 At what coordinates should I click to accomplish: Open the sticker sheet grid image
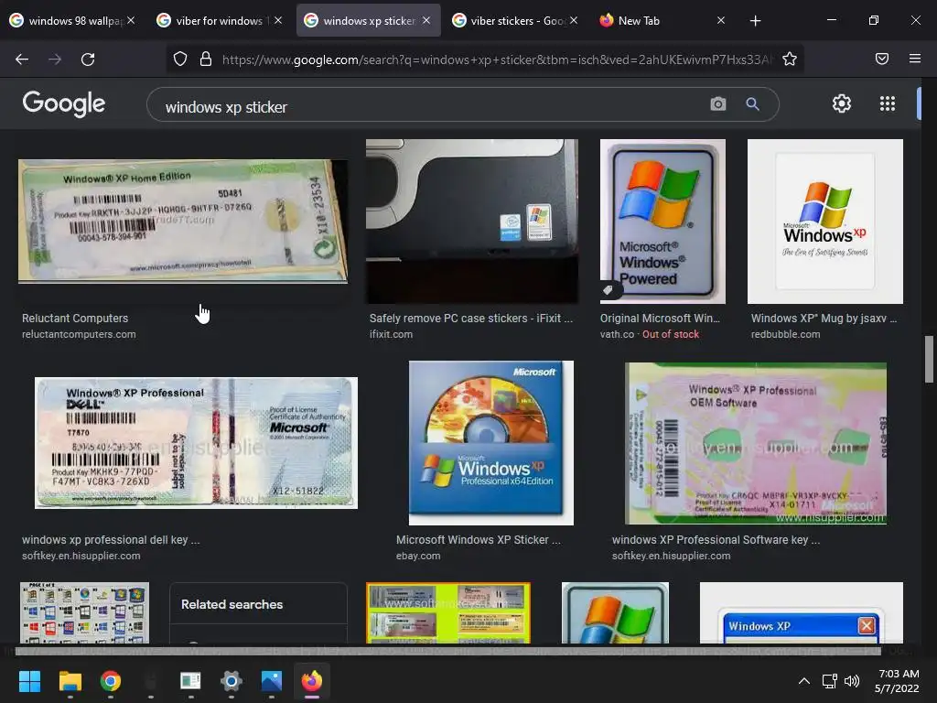point(84,612)
